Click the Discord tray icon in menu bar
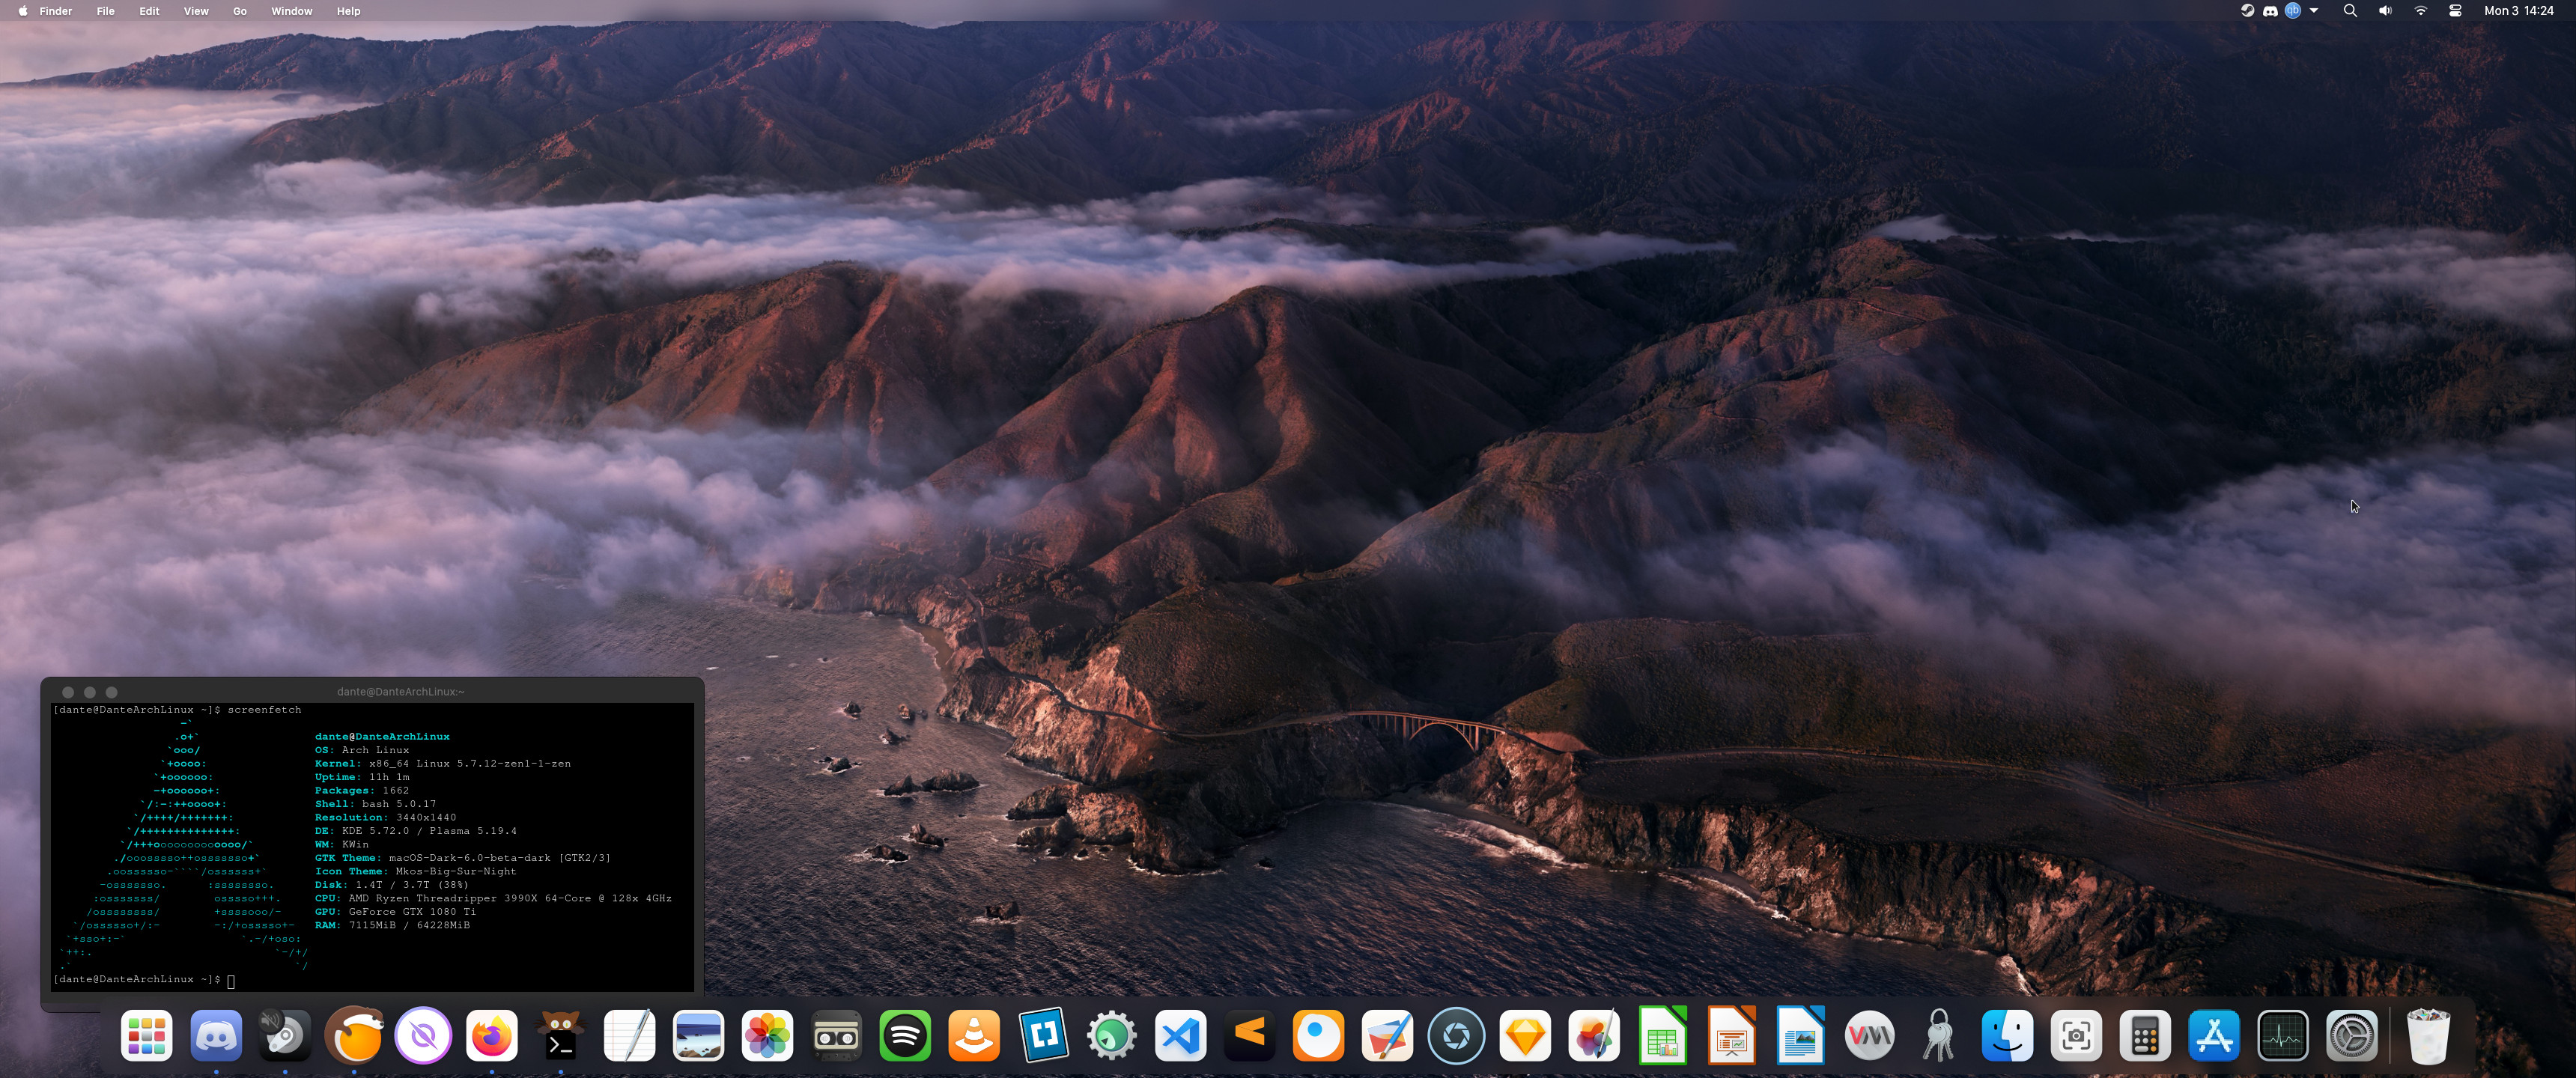Screen dimensions: 2576x1078 tap(2270, 11)
